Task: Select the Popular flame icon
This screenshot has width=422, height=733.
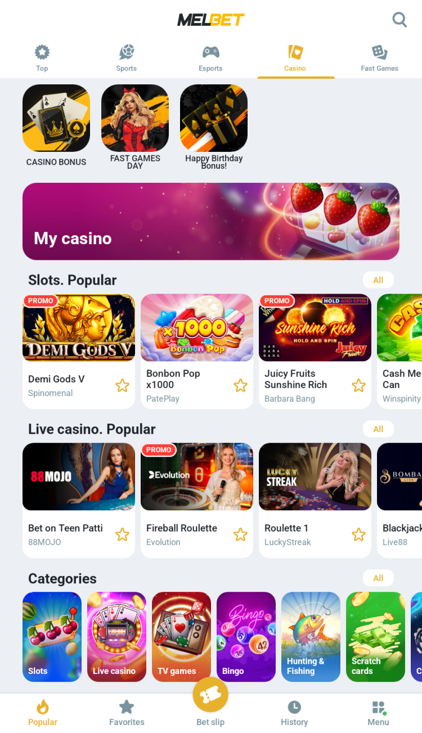Action: [x=43, y=707]
